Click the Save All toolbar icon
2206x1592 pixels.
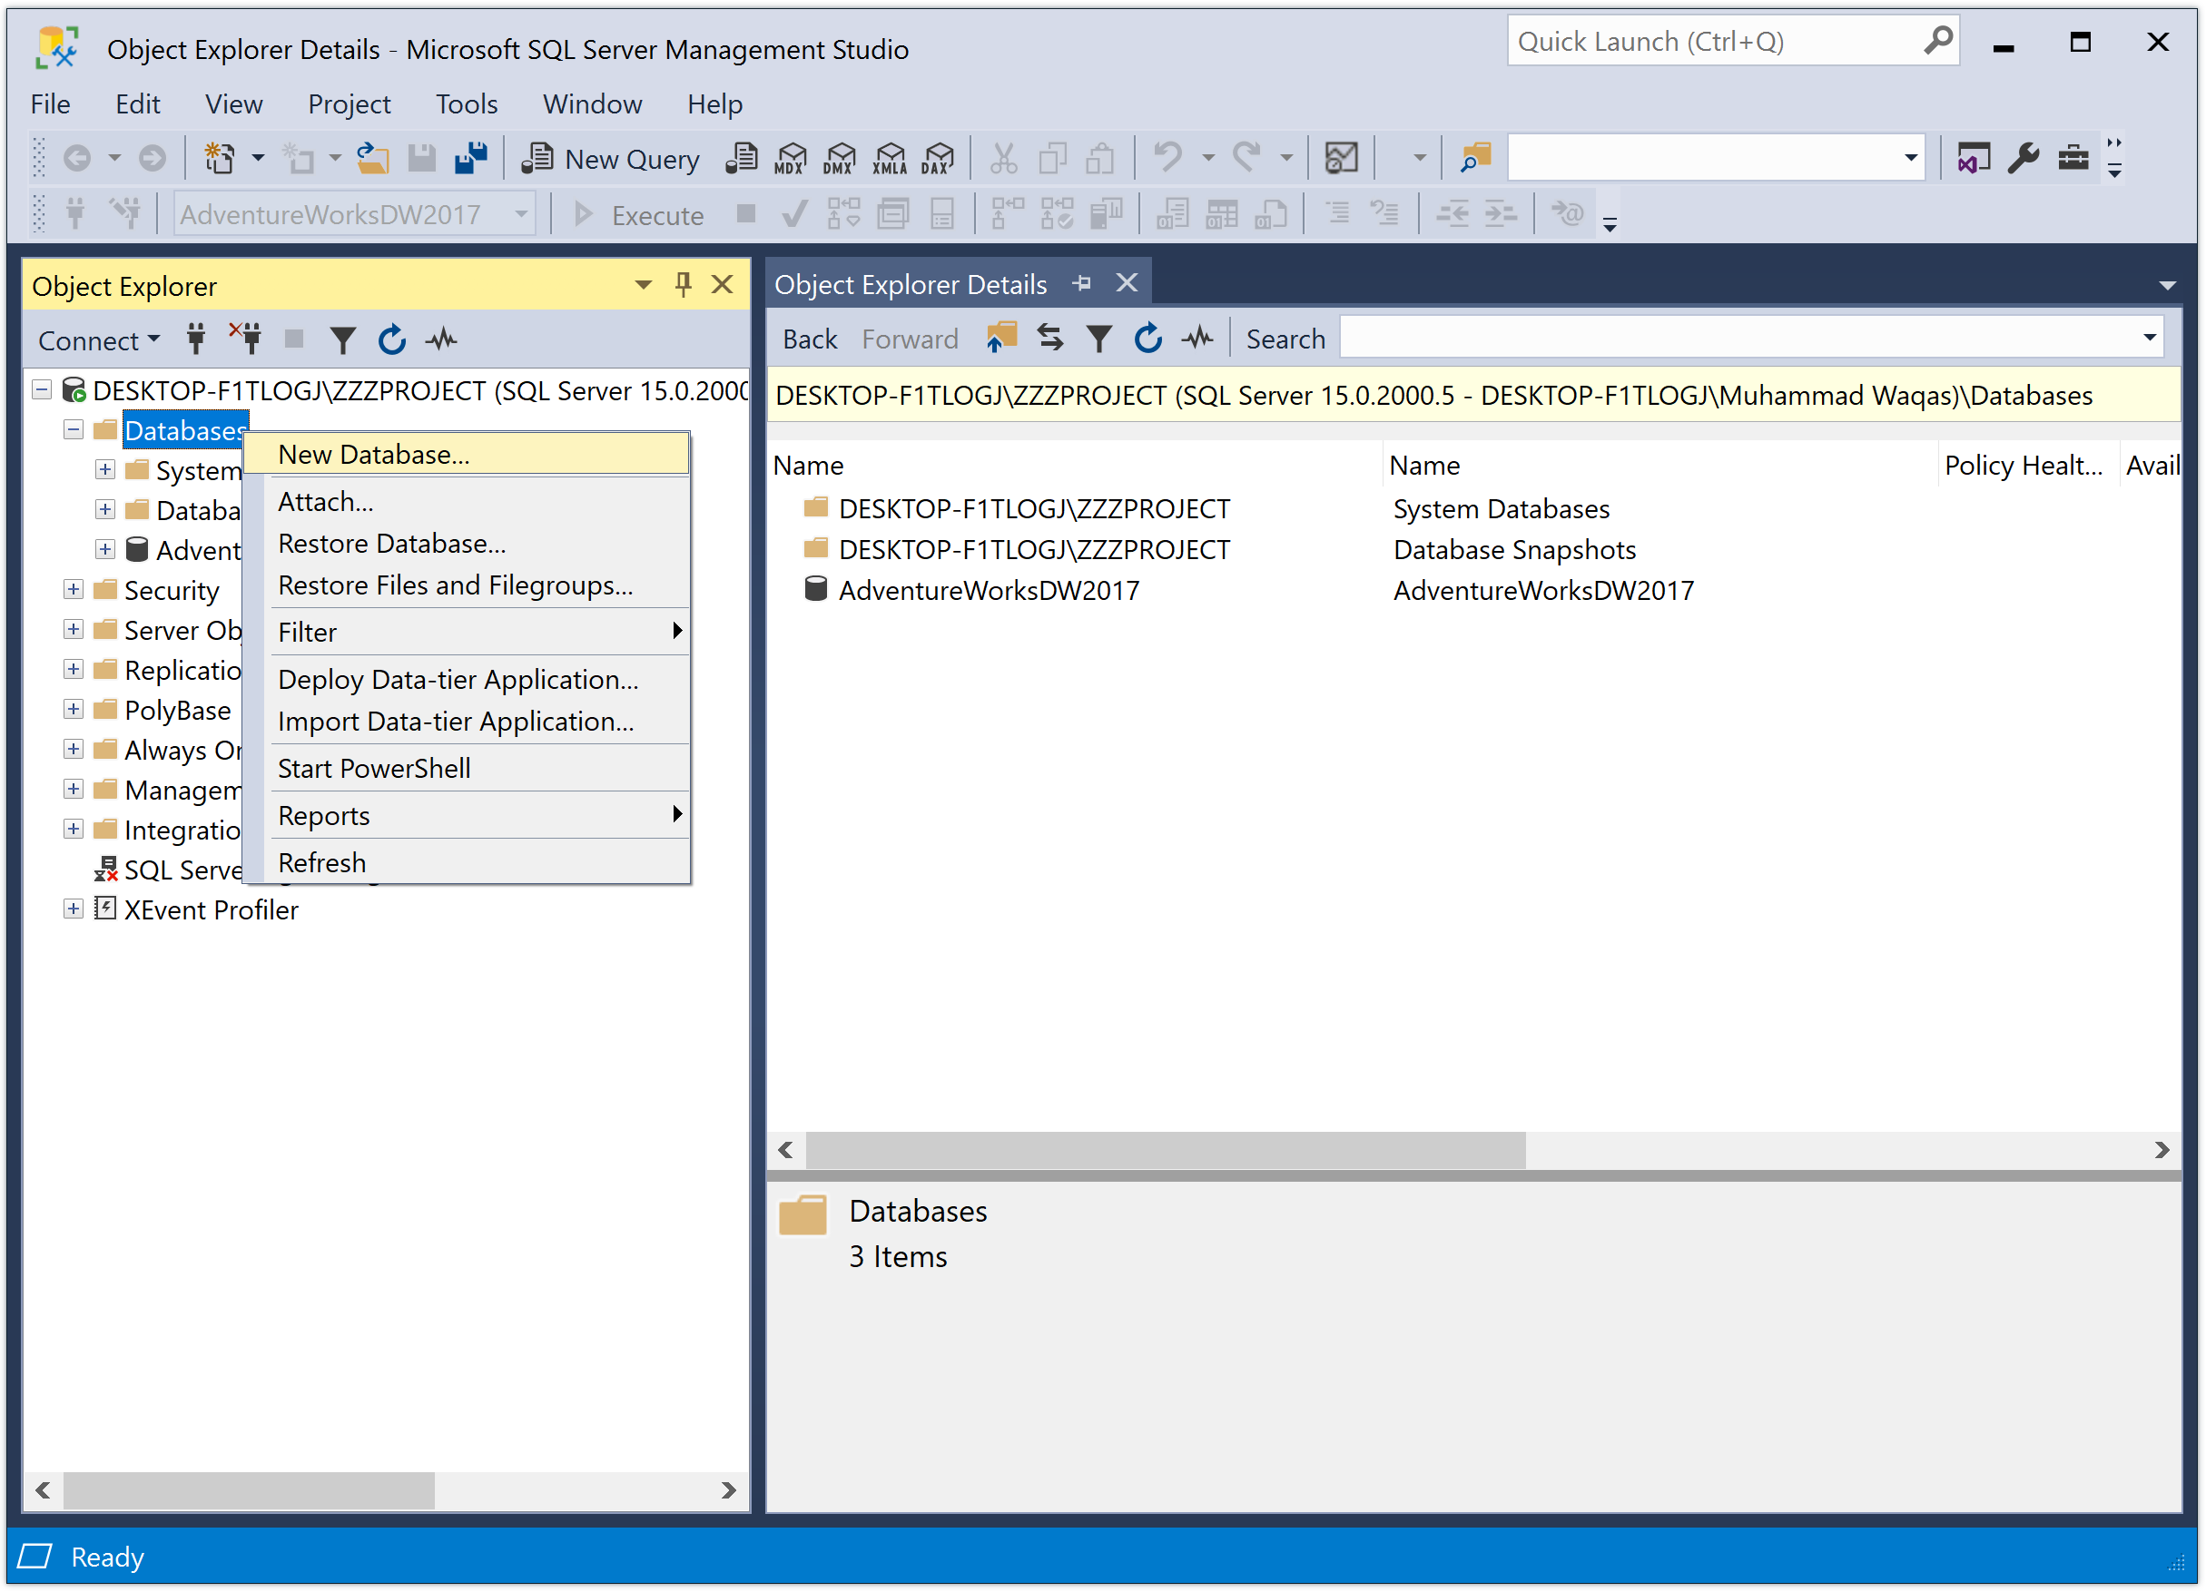[471, 158]
